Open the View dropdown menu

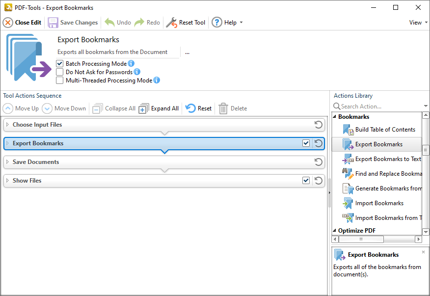[418, 23]
